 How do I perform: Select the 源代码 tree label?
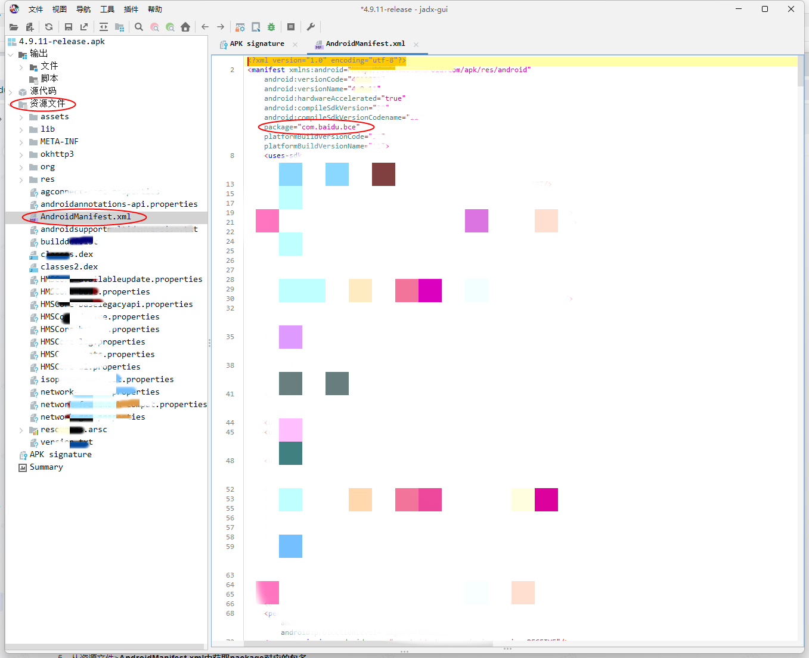click(x=43, y=91)
